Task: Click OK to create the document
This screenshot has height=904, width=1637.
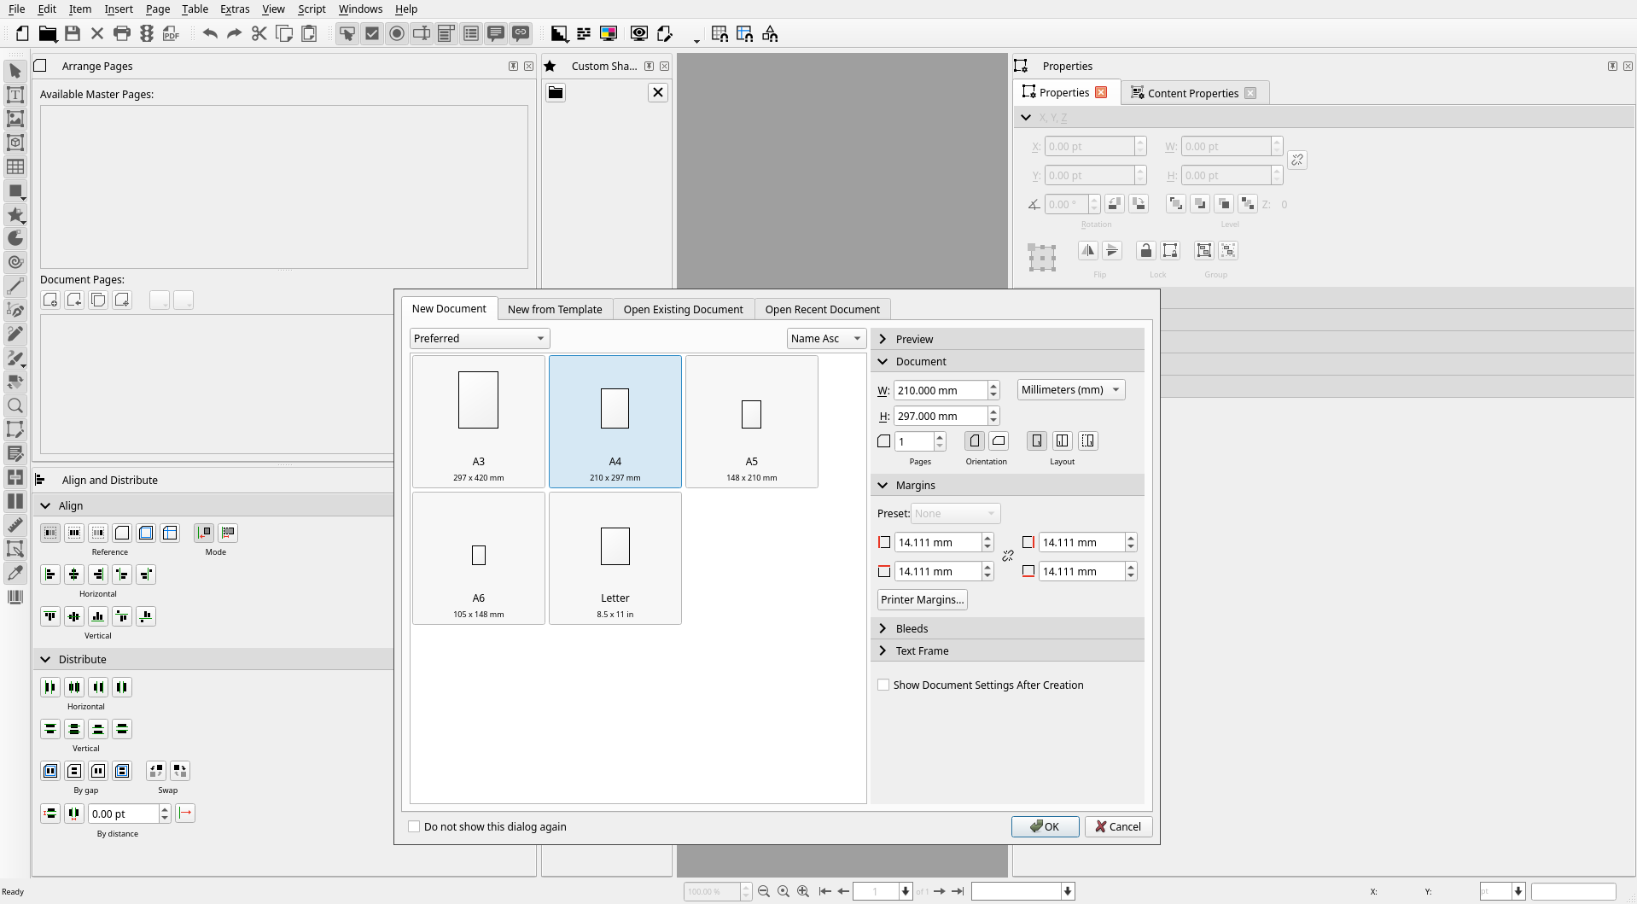Action: tap(1045, 826)
